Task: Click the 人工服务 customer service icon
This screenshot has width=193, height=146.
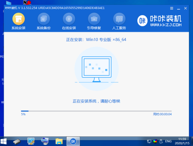Action: click(119, 21)
